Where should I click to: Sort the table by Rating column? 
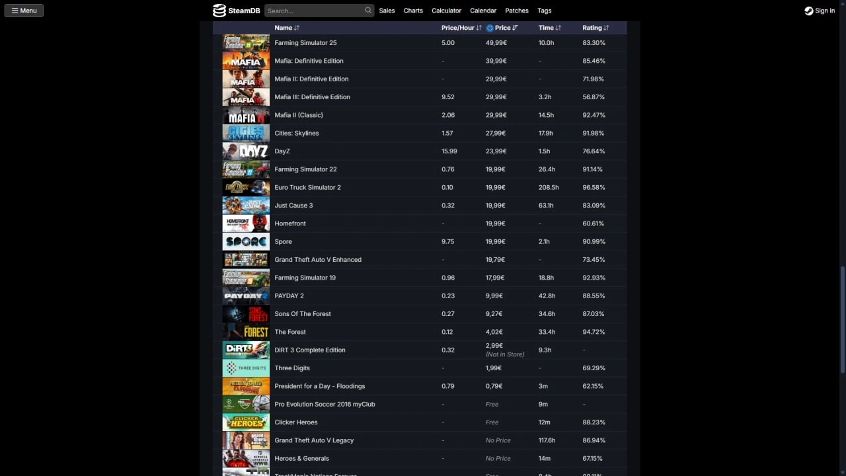click(x=596, y=28)
